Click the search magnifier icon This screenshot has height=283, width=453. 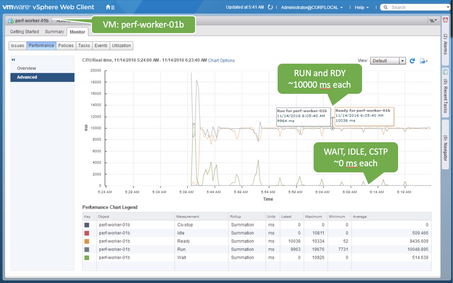(x=385, y=7)
